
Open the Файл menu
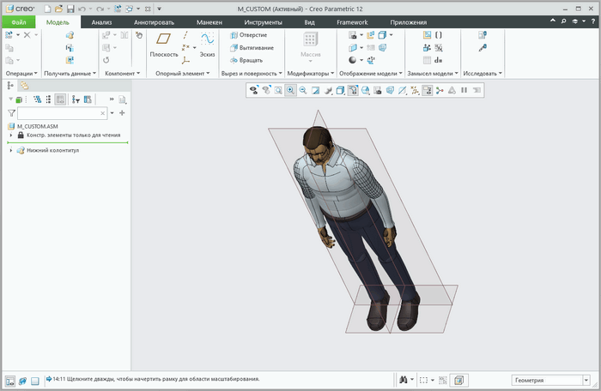tap(18, 21)
